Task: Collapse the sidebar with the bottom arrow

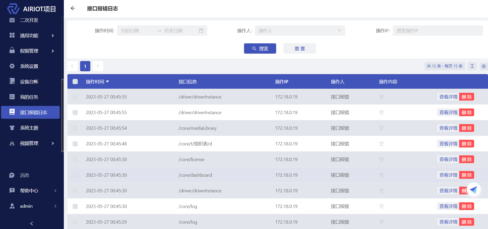Action: (32, 223)
